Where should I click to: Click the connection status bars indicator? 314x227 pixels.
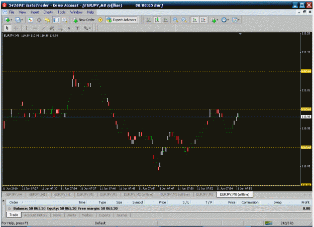tap(269, 223)
